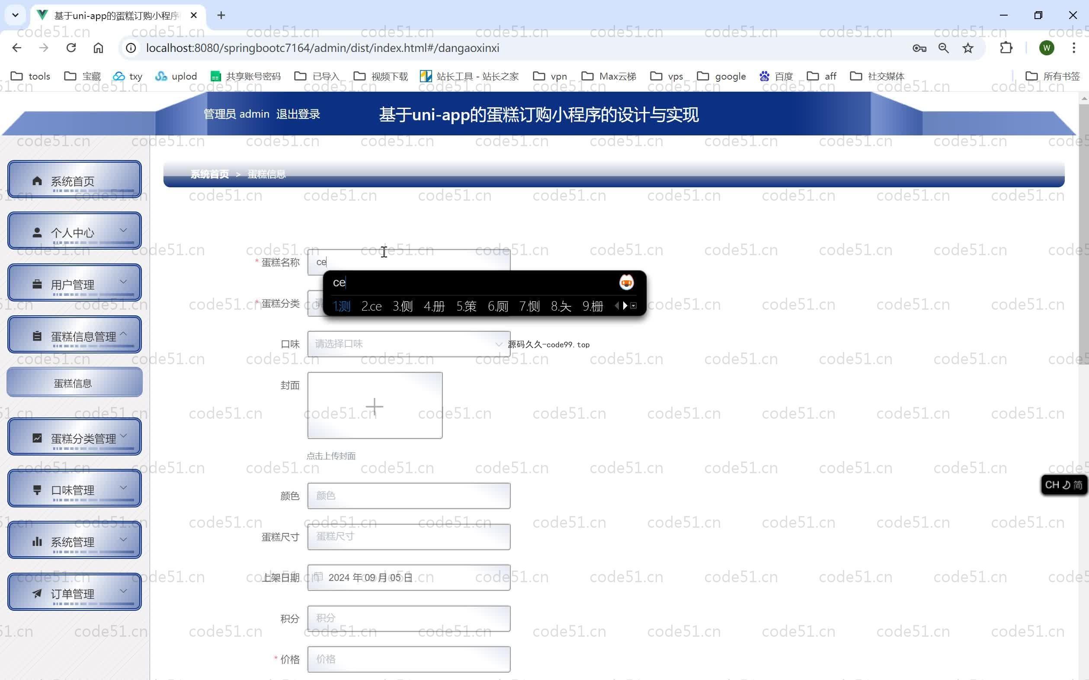Choose IME candidate 1.测
Screen dimensions: 1089x680
341,306
